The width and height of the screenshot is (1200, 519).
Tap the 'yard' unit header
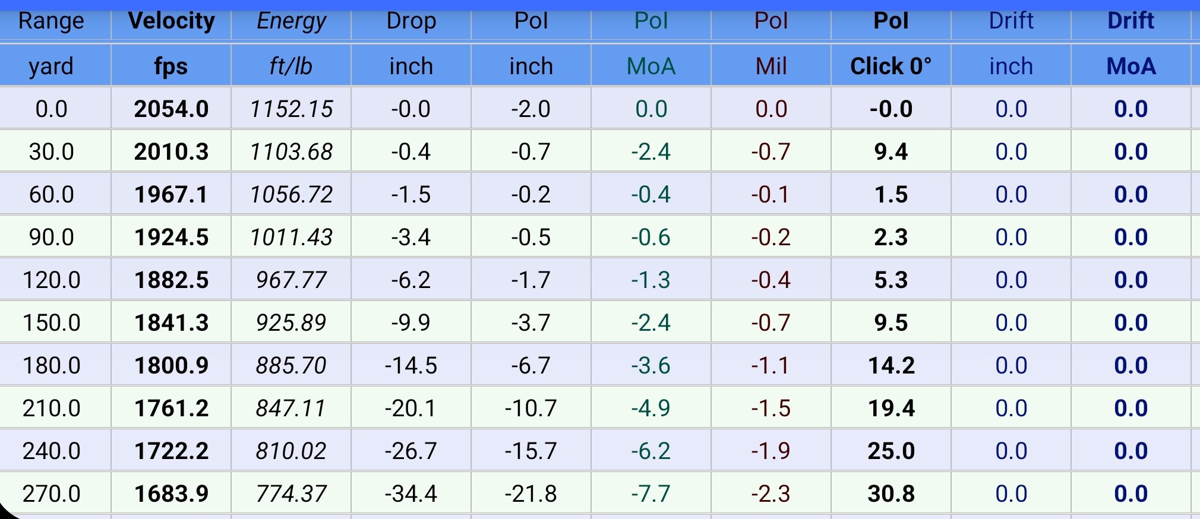pyautogui.click(x=51, y=66)
